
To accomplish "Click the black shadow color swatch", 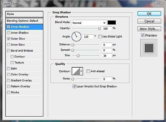I will click(x=111, y=22).
